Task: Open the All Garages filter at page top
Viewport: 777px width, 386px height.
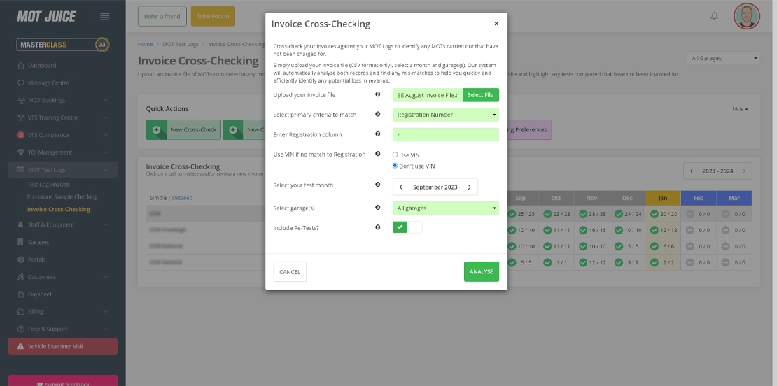Action: coord(724,58)
